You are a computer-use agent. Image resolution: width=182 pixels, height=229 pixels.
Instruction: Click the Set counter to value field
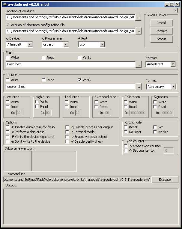pos(169,150)
